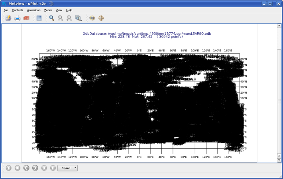Close the Metview uPlot window
This screenshot has height=179, width=283.
tap(279, 4)
